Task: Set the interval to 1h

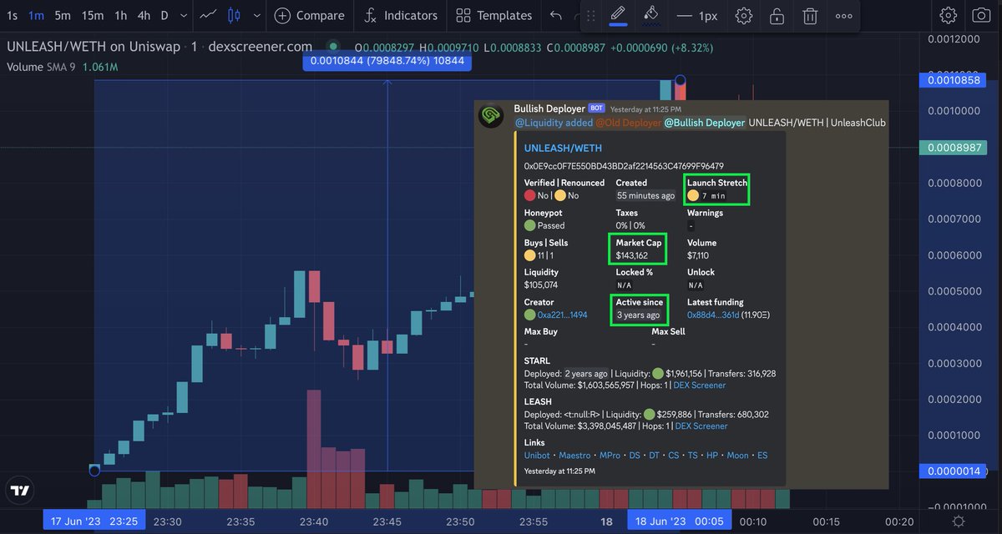Action: pos(121,15)
